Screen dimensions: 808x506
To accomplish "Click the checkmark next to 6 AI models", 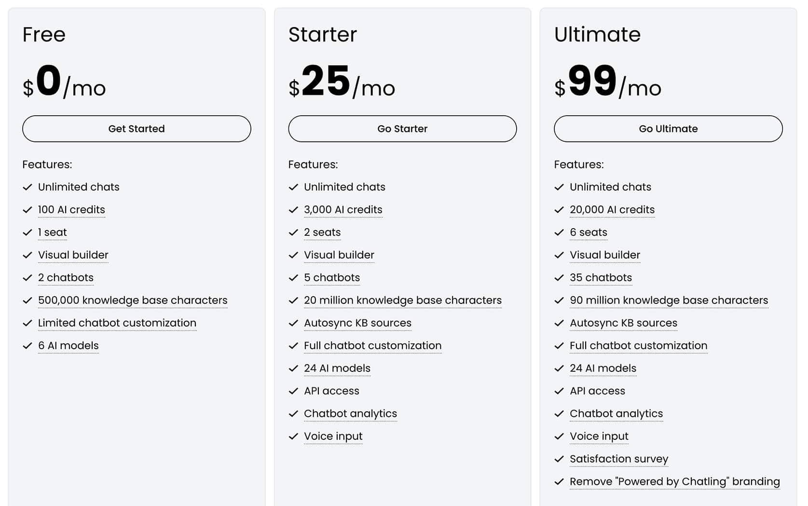I will (x=27, y=346).
